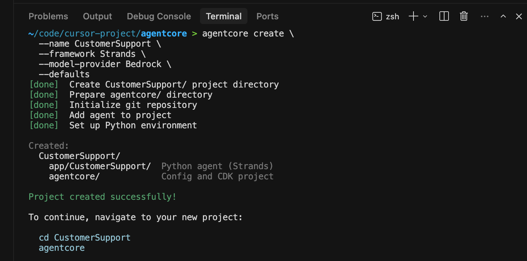Screen dimensions: 527x261
Task: Click the ~/code/cursor-project/agentcore prompt path
Action: [x=107, y=34]
